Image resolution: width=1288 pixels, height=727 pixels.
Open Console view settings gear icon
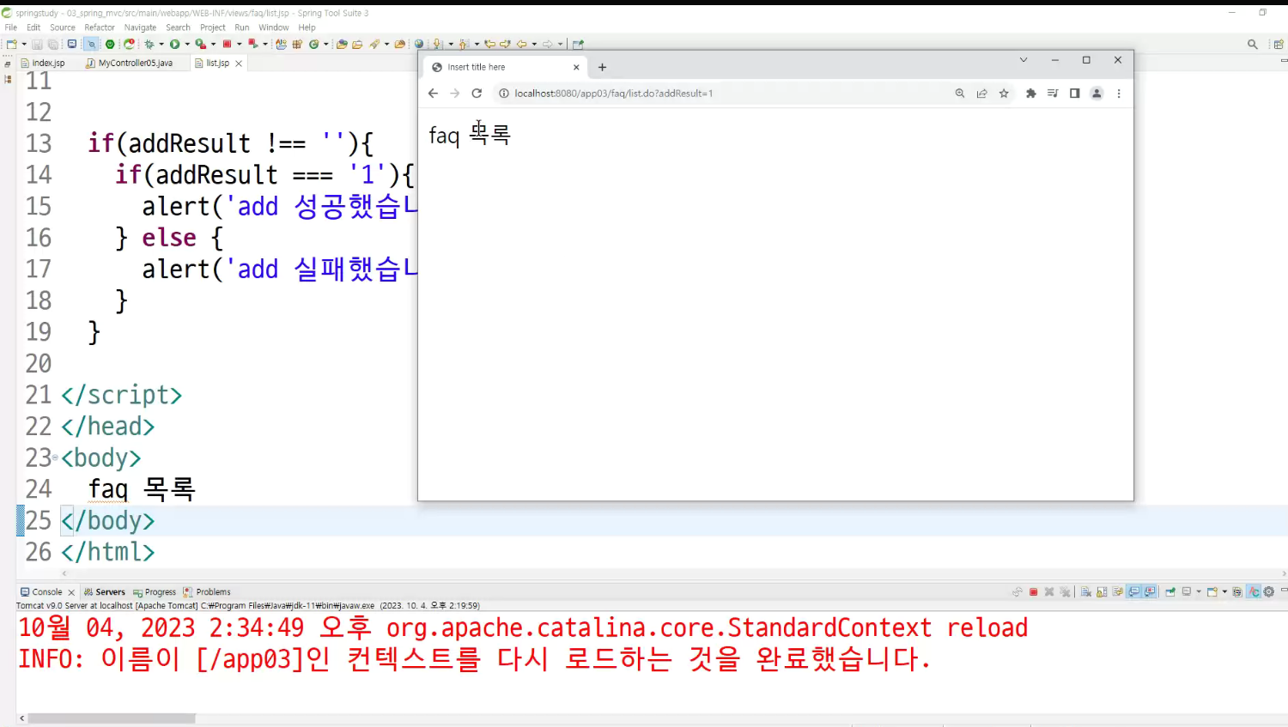[x=1268, y=591]
